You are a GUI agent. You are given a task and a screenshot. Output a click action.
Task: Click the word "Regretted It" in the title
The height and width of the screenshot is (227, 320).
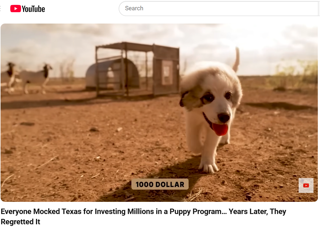click(20, 222)
